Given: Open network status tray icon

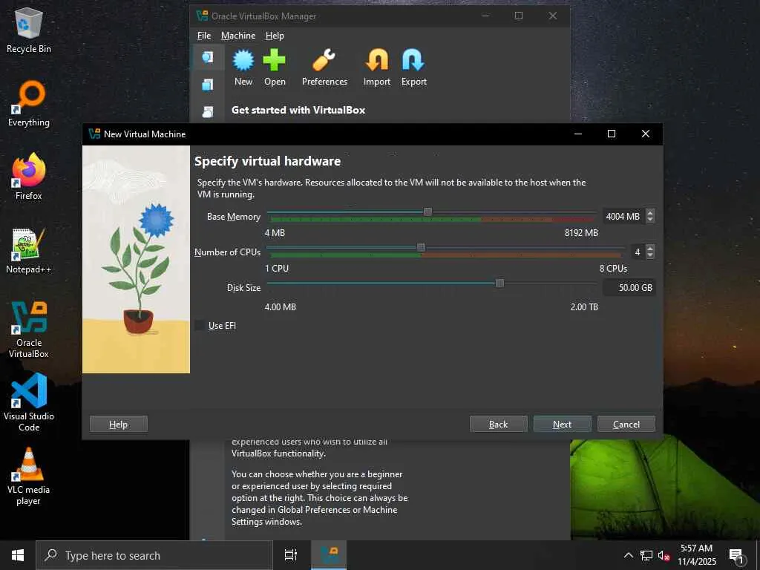Looking at the screenshot, I should point(646,555).
